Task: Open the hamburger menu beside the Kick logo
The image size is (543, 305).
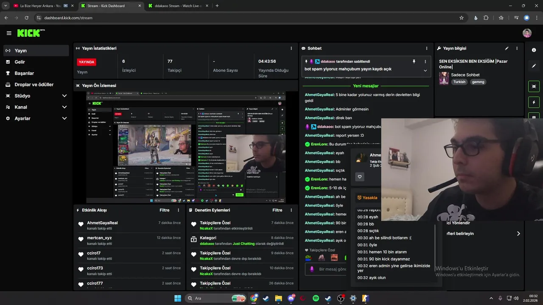Action: [9, 33]
